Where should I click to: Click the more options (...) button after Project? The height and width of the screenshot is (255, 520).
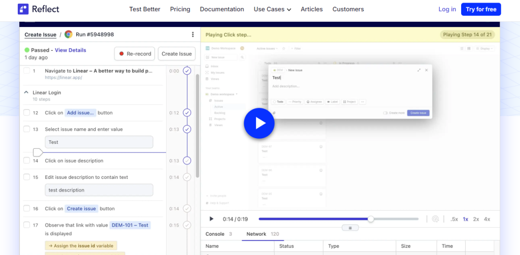362,102
